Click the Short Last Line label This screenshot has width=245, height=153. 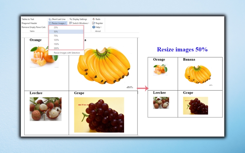[58, 19]
